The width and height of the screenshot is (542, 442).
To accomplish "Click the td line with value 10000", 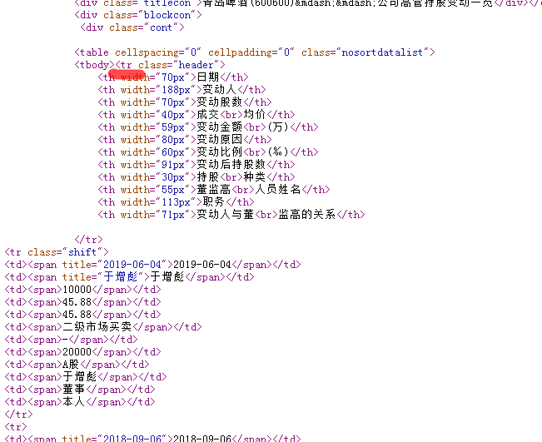I will [x=83, y=290].
